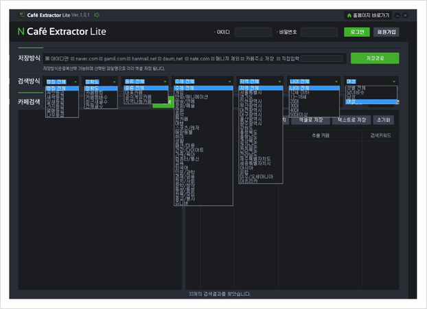The height and width of the screenshot is (309, 427).
Task: Expand the 종류 전체 dropdown
Action: point(165,82)
